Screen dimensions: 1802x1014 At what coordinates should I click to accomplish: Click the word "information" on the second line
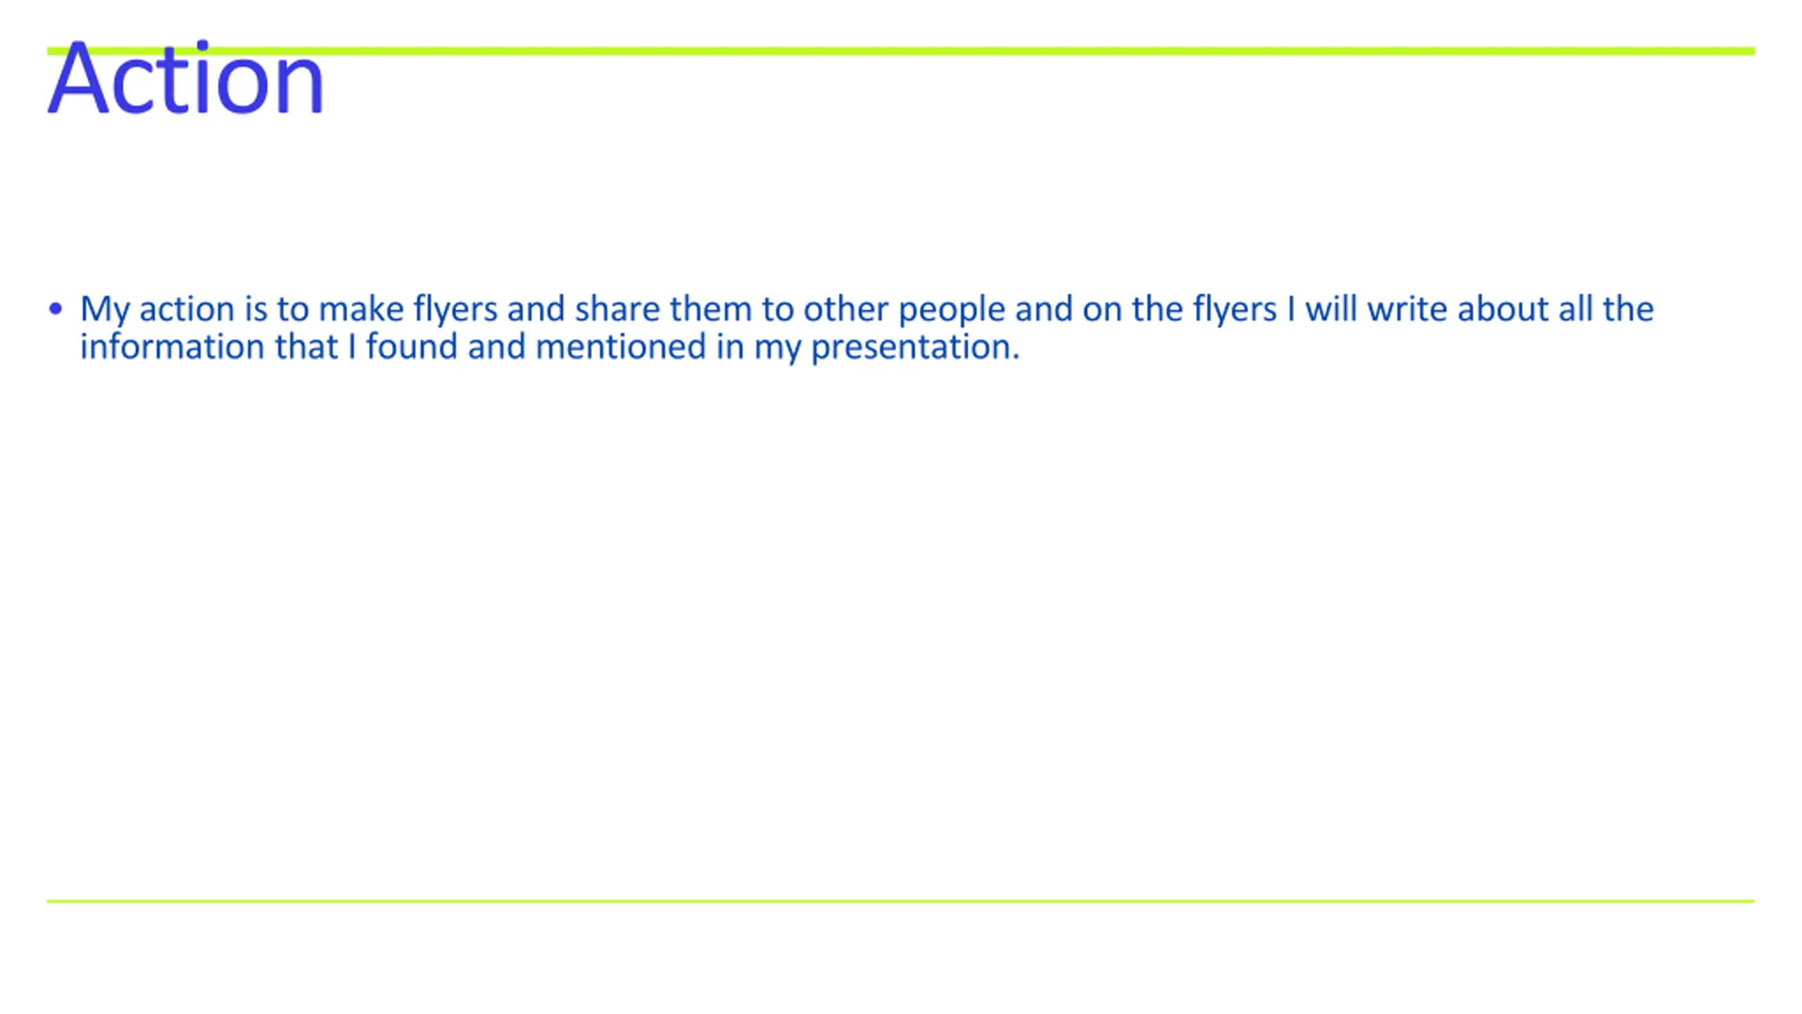click(172, 347)
